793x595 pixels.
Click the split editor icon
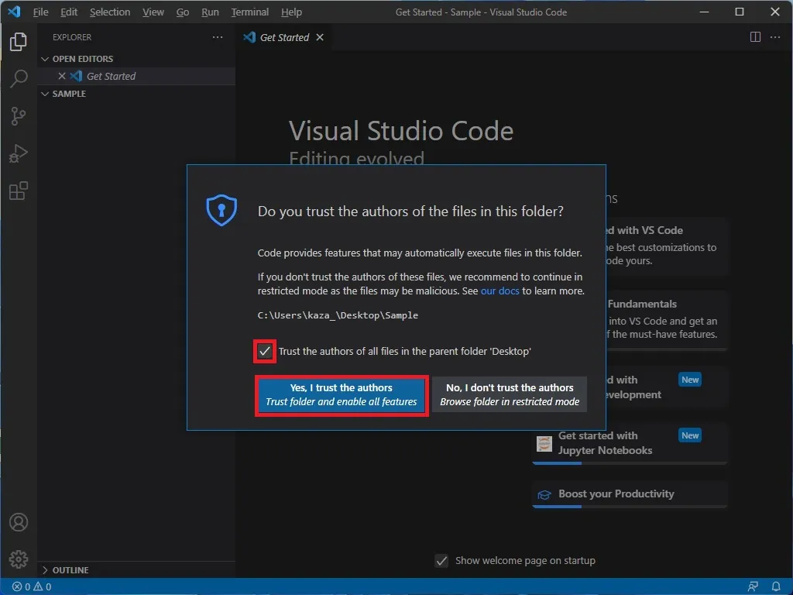tap(755, 37)
